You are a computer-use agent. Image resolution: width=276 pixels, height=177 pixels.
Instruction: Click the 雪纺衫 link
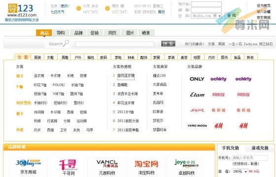[x=79, y=103]
